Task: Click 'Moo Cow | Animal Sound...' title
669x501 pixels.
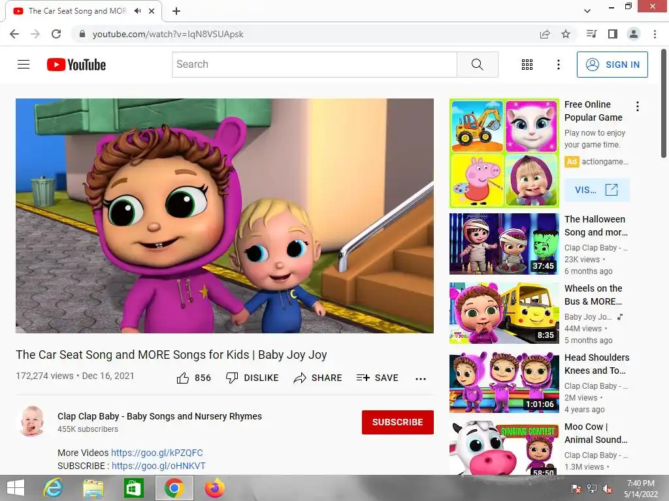Action: pos(596,433)
